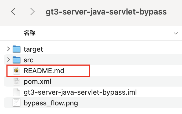The image size is (182, 114).
Task: Select the bypass_flow.png file name
Action: 51,103
